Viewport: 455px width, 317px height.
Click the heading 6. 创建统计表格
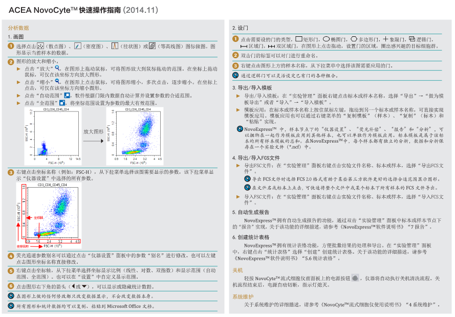point(251,237)
